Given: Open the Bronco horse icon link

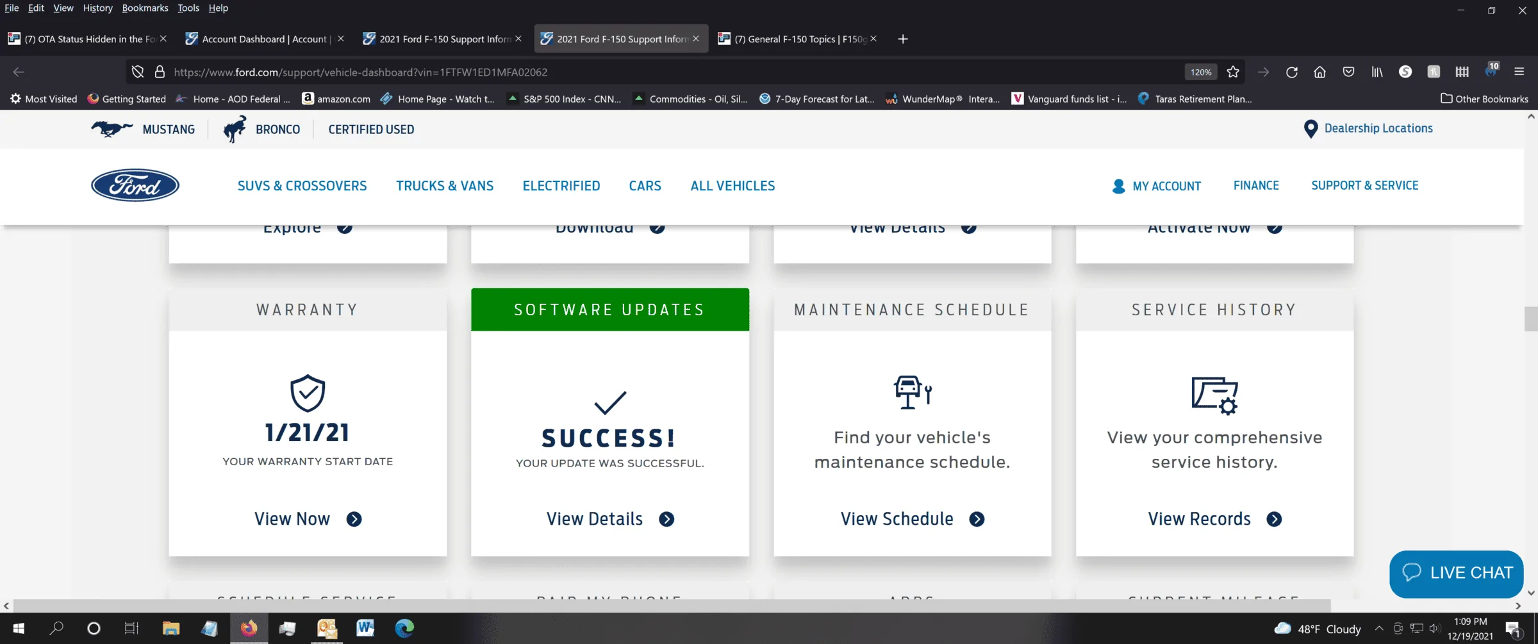Looking at the screenshot, I should 235,129.
